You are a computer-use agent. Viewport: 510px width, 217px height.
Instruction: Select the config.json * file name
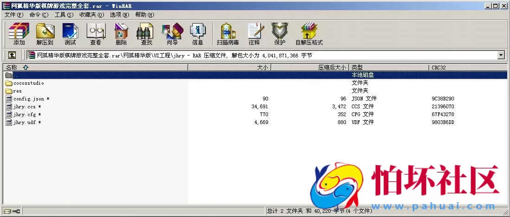[x=32, y=99]
